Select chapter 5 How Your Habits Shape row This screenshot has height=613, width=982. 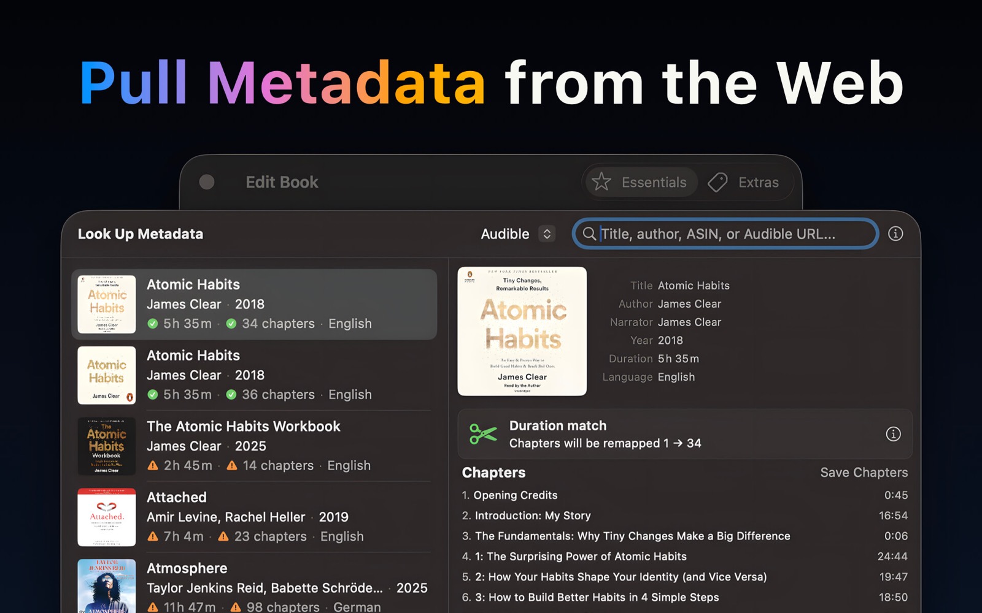[x=685, y=577]
